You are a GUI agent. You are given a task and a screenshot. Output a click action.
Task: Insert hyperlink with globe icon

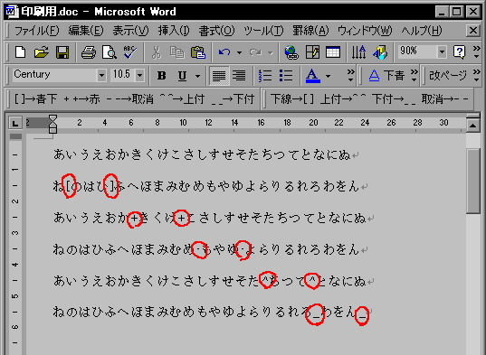pyautogui.click(x=291, y=52)
